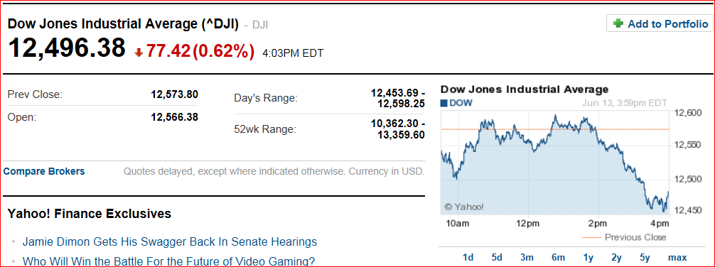Click the Dow Jones intraday chart
The width and height of the screenshot is (715, 267).
[554, 163]
